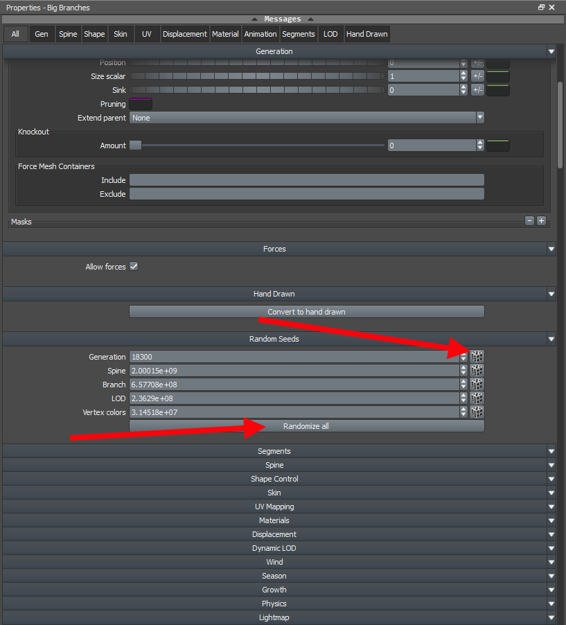The image size is (566, 625).
Task: Click the Generation seed input field
Action: coord(294,357)
